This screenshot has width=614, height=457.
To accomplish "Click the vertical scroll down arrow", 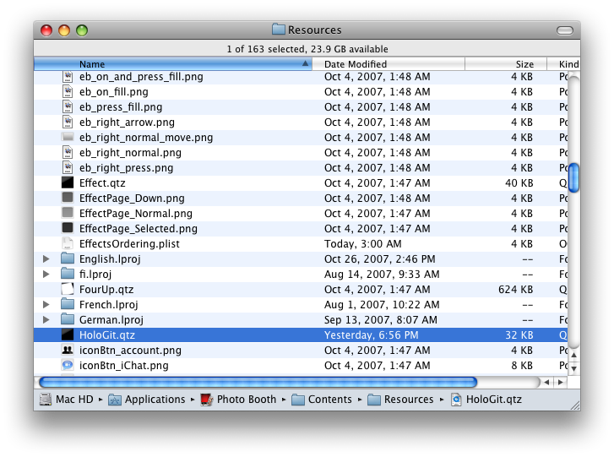I will click(x=573, y=368).
